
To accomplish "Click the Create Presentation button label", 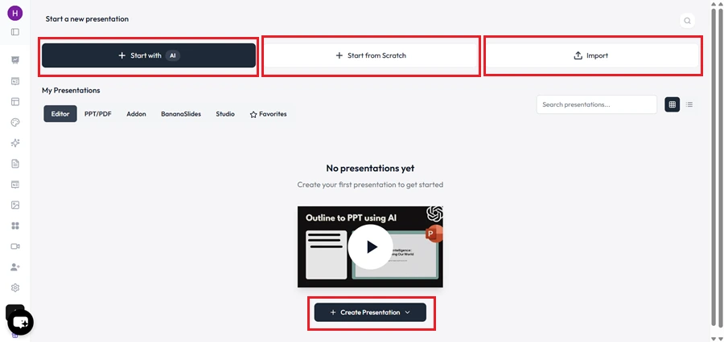I will tap(370, 312).
